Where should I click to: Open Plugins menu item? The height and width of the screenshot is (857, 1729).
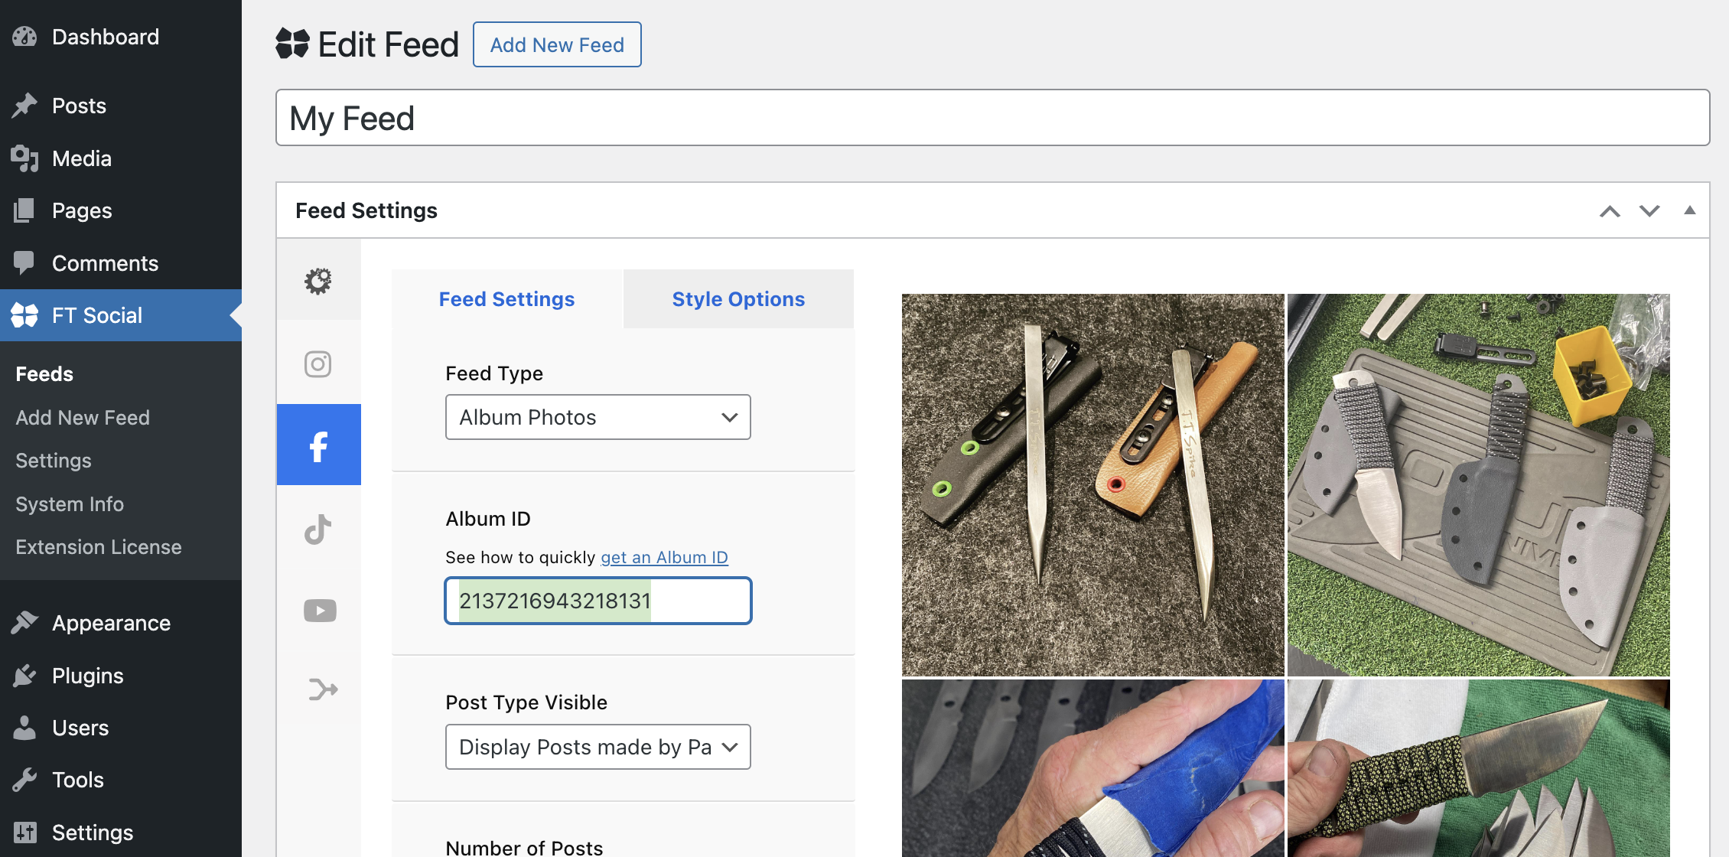(x=121, y=676)
